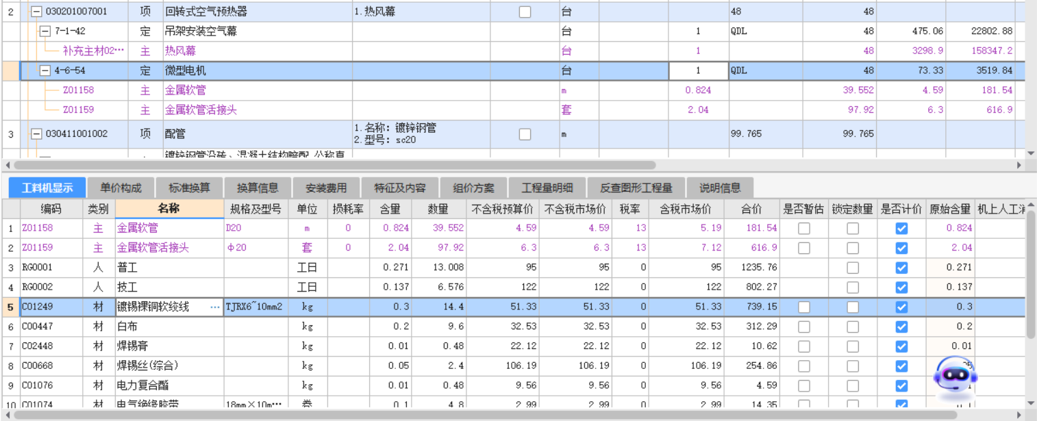Click the 规格及型号 column header
1037x421 pixels.
pos(255,209)
